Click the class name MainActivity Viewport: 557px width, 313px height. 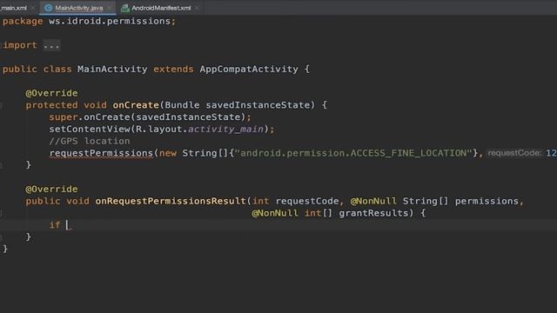point(112,70)
